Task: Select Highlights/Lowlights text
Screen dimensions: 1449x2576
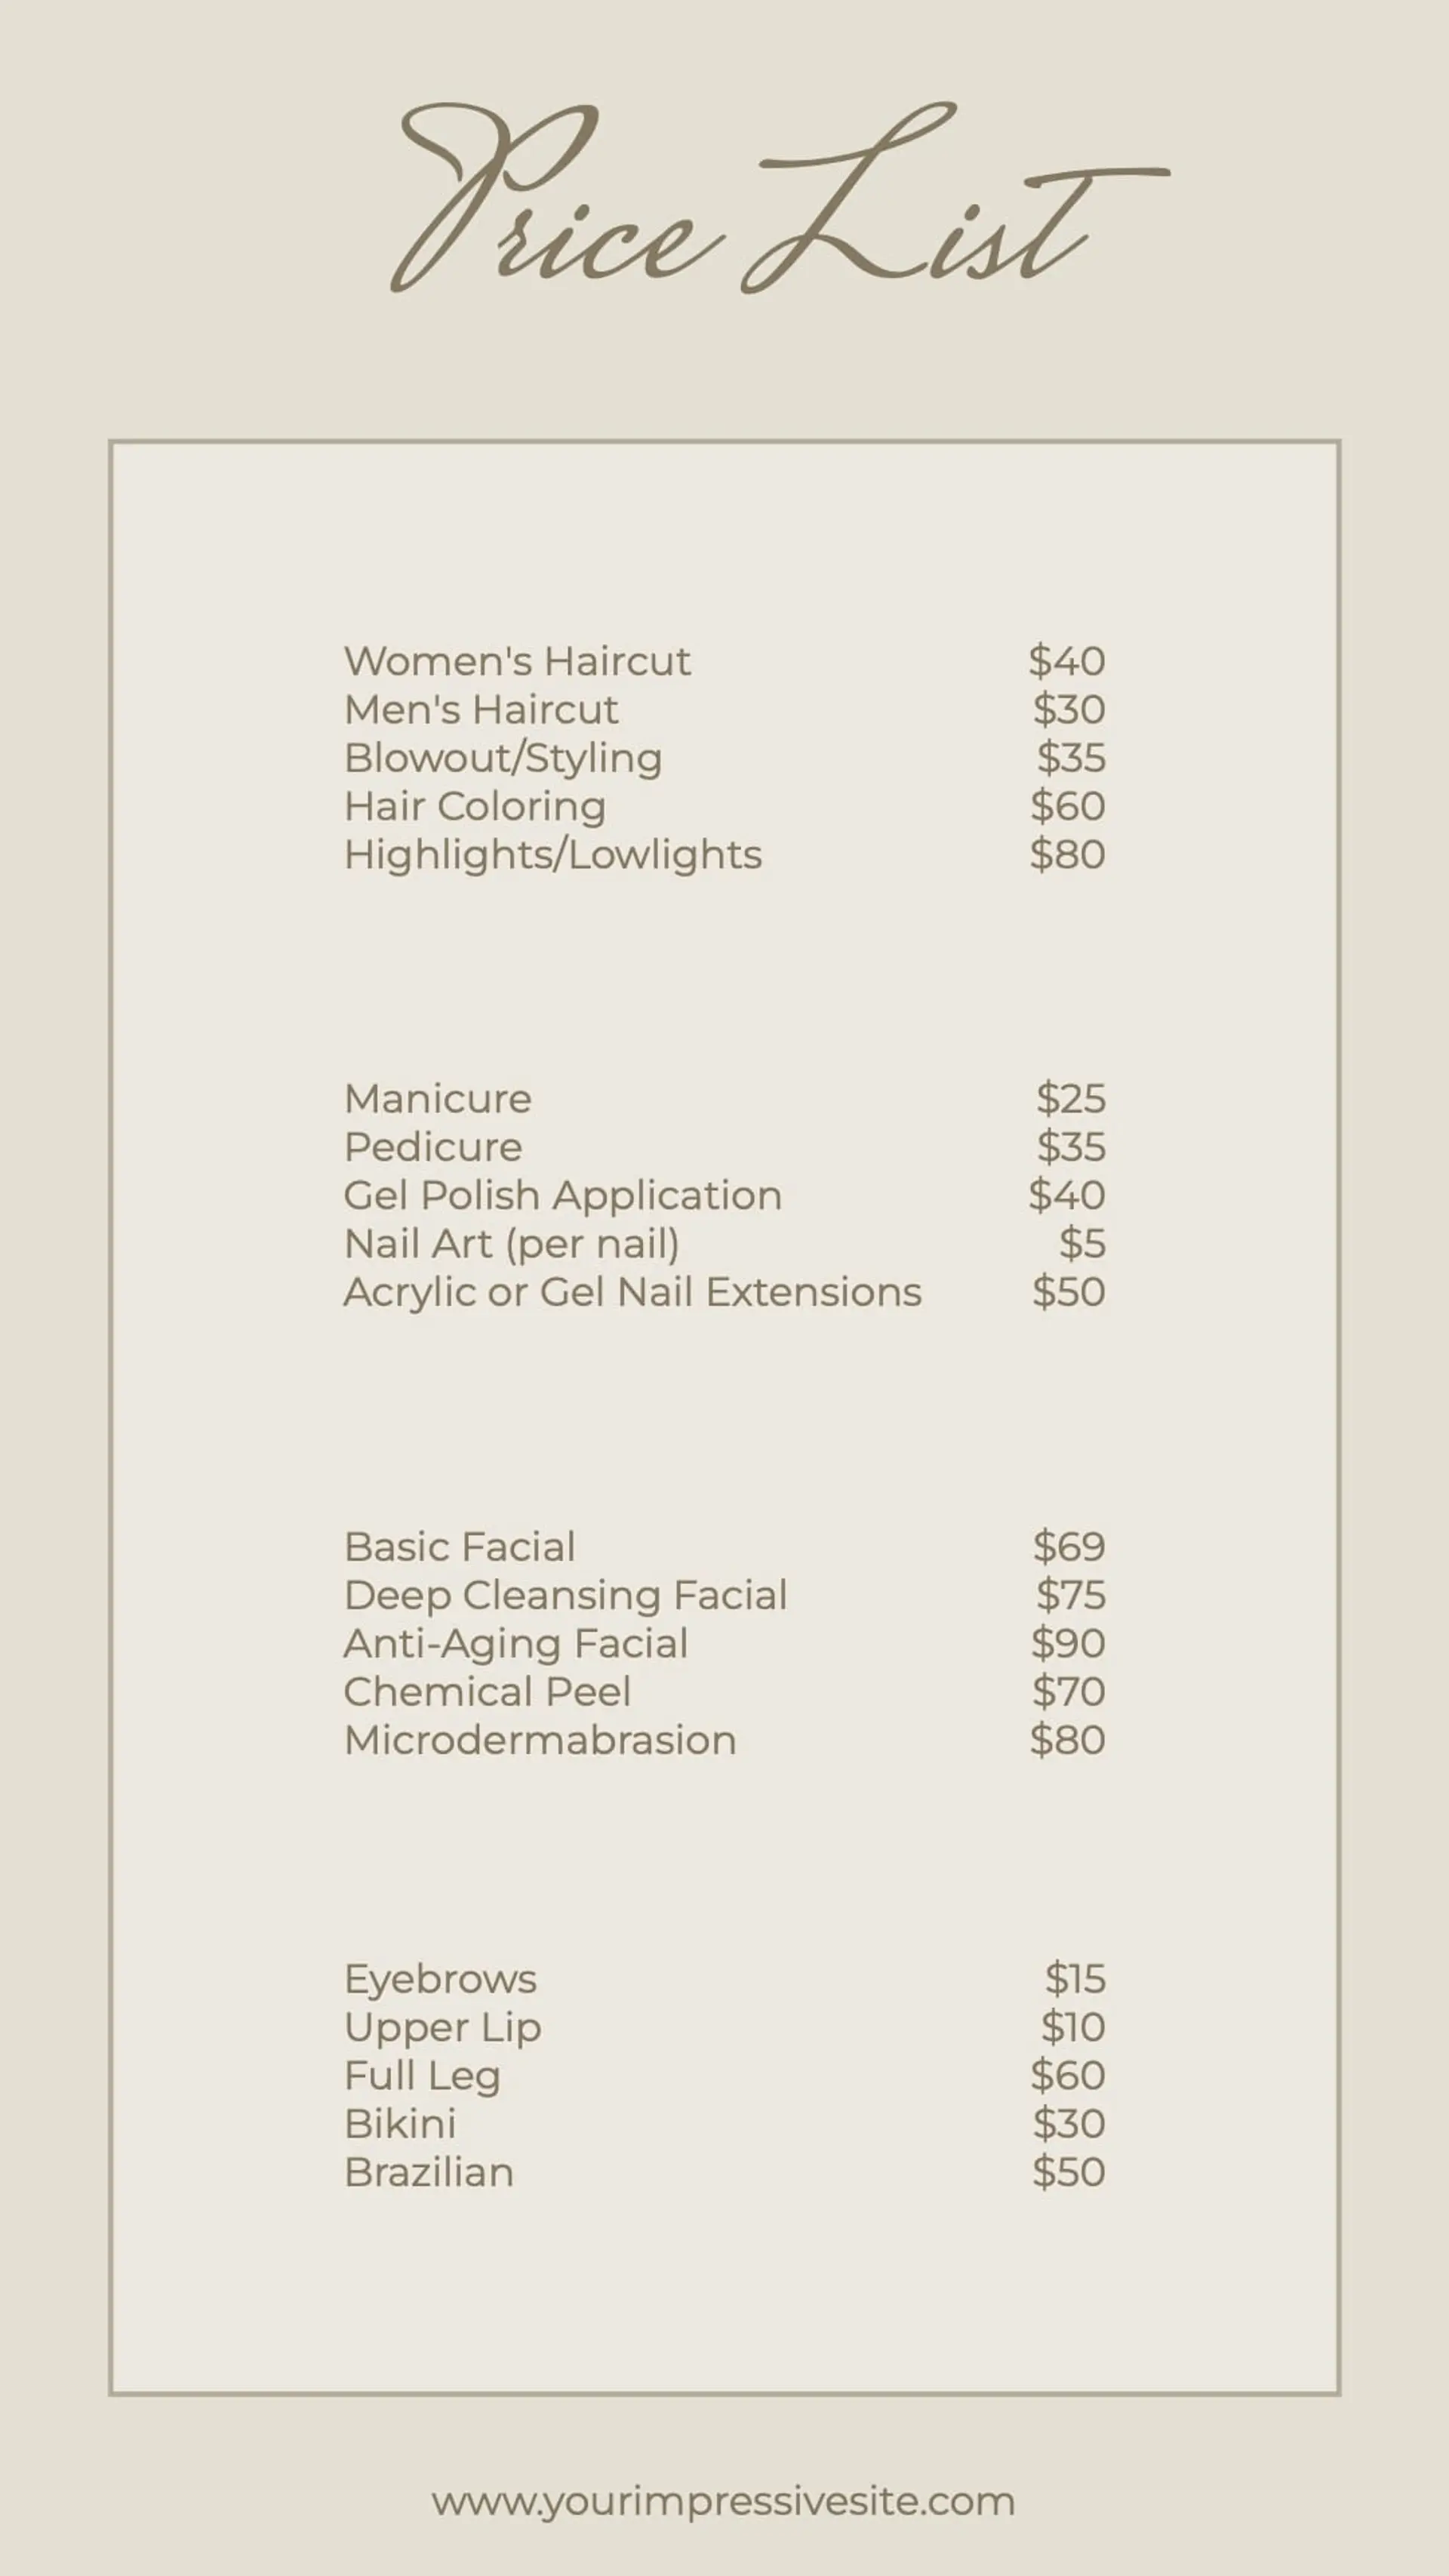Action: 553,854
